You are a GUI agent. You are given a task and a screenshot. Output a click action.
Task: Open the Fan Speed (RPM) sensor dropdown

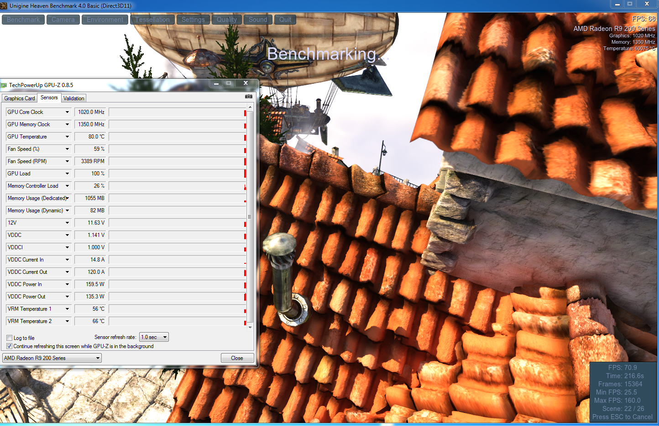click(67, 161)
